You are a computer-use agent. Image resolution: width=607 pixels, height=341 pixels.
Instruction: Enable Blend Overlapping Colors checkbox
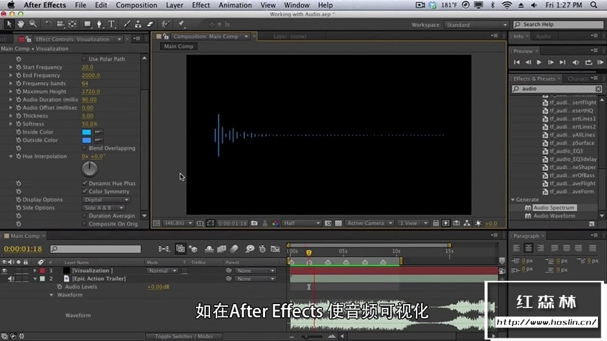click(84, 148)
